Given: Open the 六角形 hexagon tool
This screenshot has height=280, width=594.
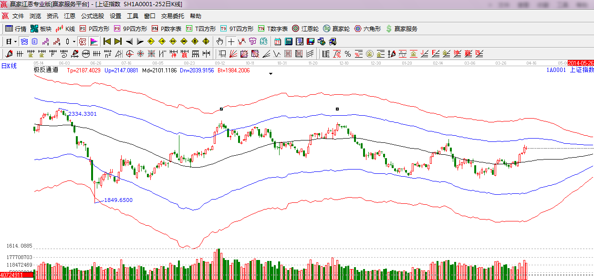Looking at the screenshot, I should 367,29.
